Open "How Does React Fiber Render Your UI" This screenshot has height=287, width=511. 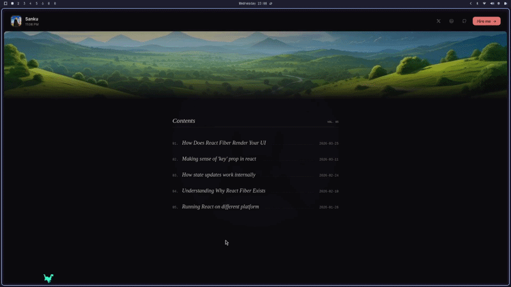224,143
